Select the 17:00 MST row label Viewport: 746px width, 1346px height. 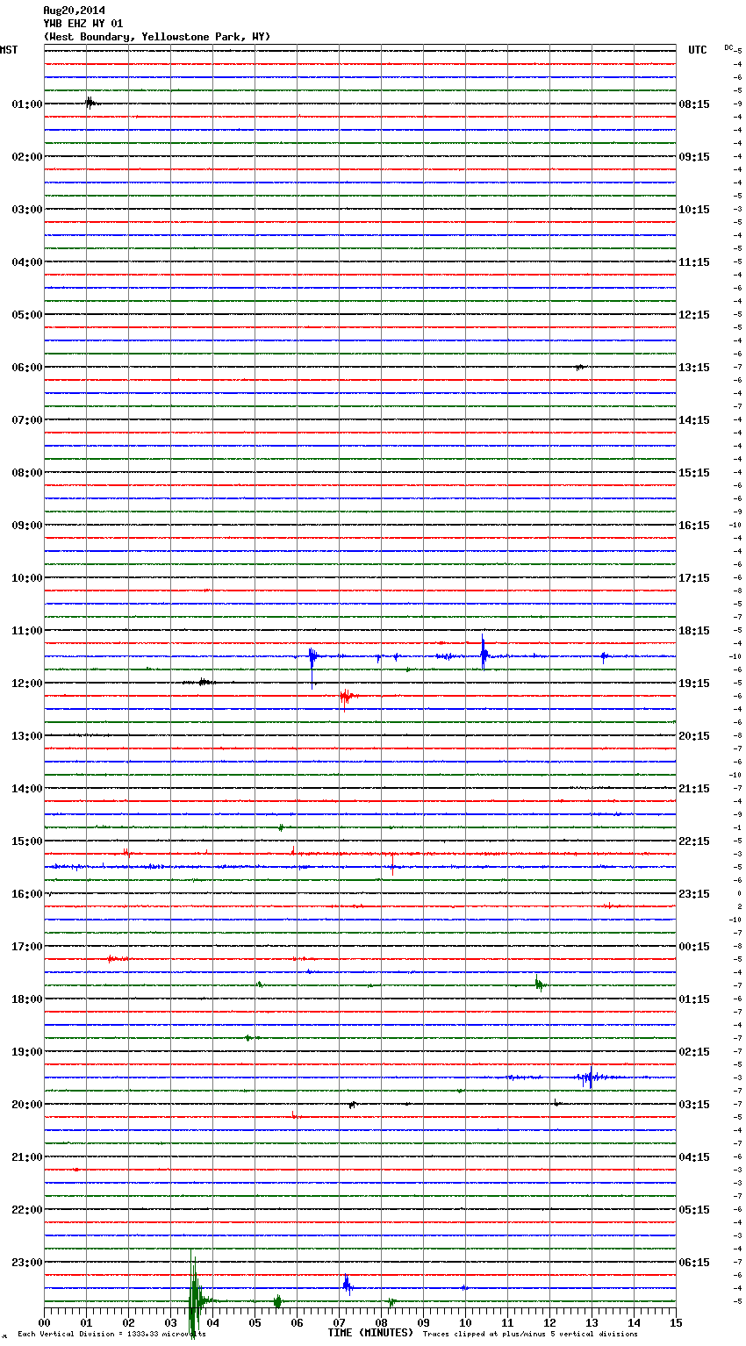tap(27, 947)
